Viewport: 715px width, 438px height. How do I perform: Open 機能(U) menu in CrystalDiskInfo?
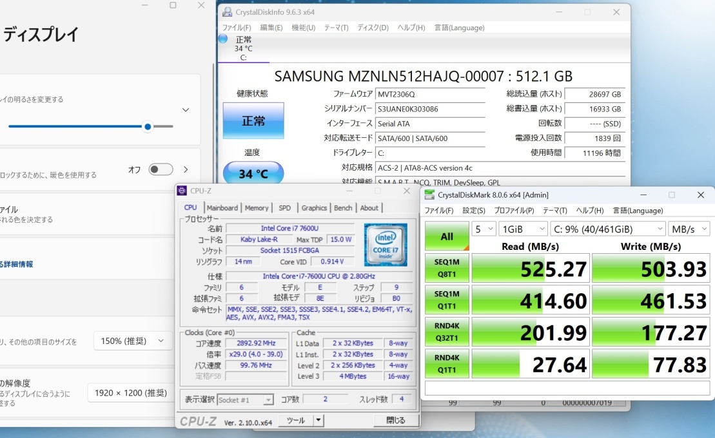click(x=303, y=28)
